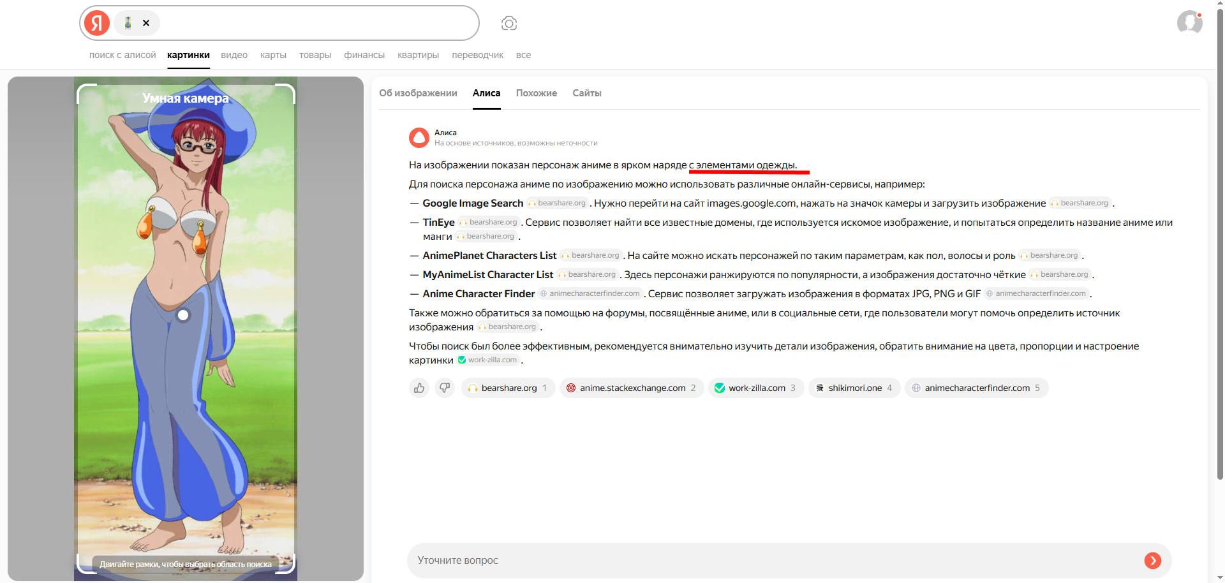Open the квартиры section
The width and height of the screenshot is (1225, 583).
point(418,55)
